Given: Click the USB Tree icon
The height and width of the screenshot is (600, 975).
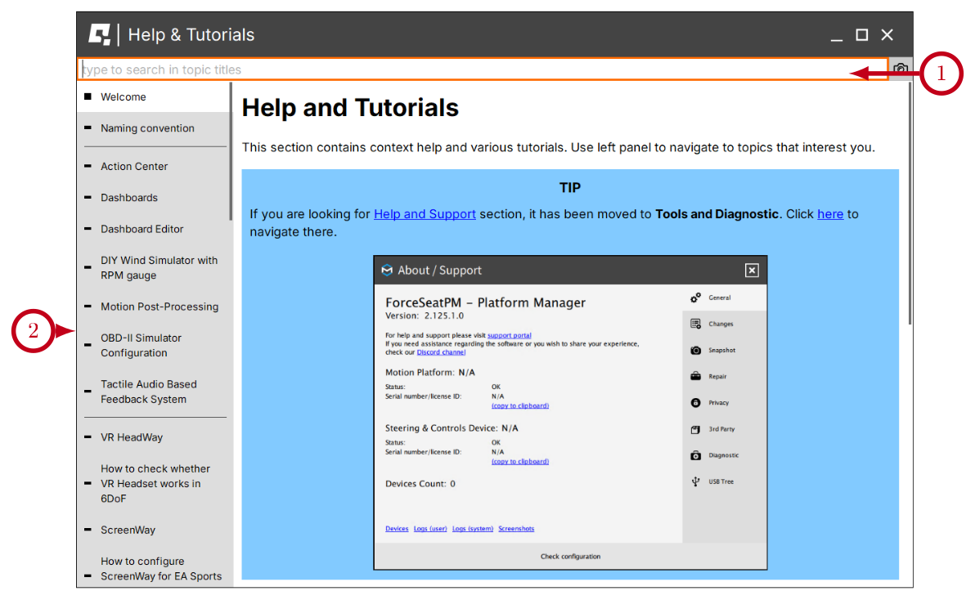Looking at the screenshot, I should [x=695, y=481].
